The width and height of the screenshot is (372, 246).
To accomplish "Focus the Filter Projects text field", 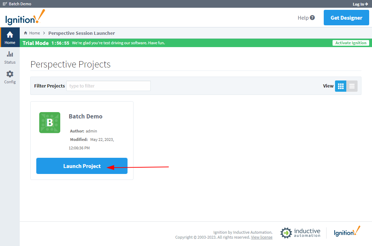I will pyautogui.click(x=108, y=86).
